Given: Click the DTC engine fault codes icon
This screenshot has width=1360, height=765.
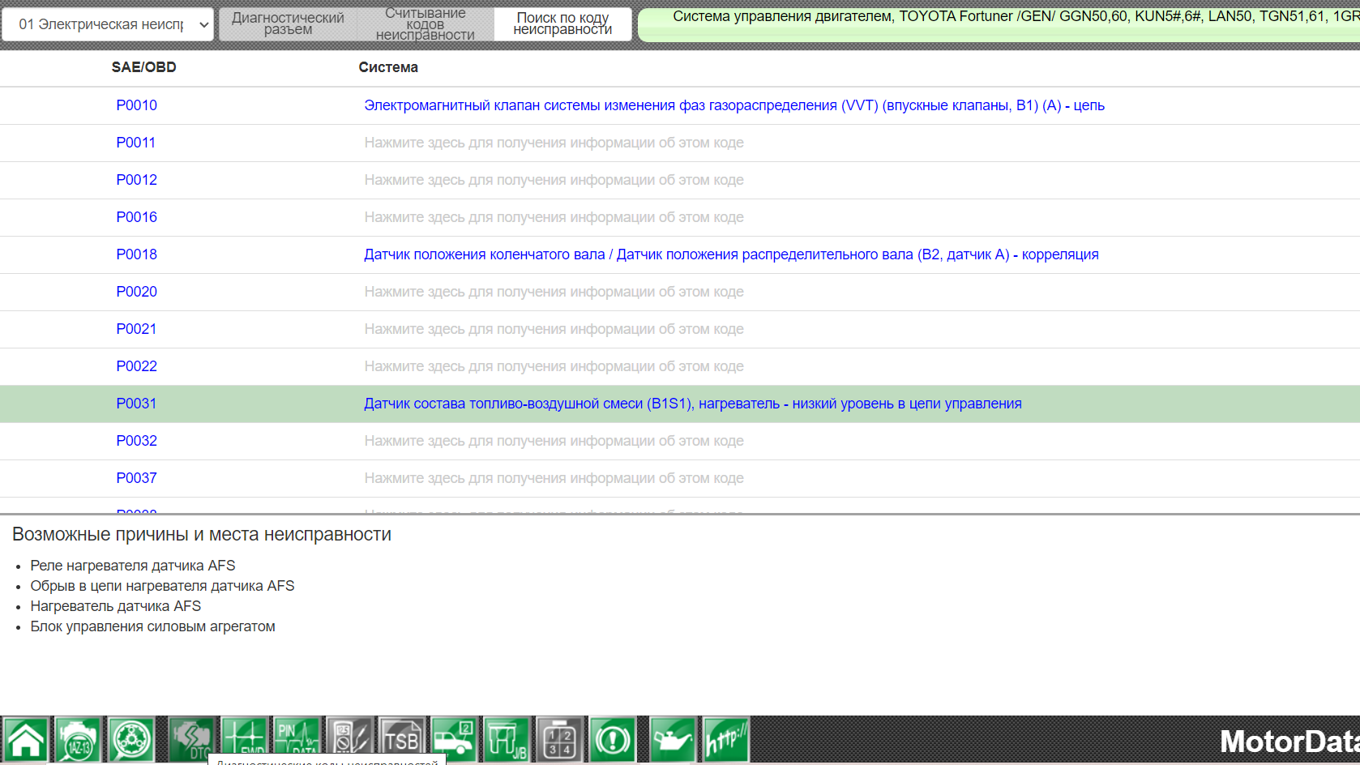Looking at the screenshot, I should 191,739.
